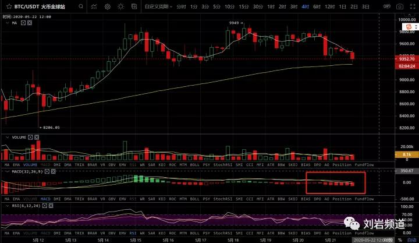
Task: Choose highlighted MACD in the row below MACD panel
Action: click(45, 199)
